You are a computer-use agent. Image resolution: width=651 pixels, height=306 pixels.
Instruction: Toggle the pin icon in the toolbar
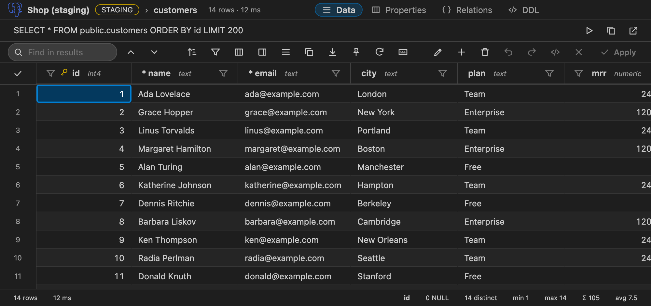[x=356, y=52]
